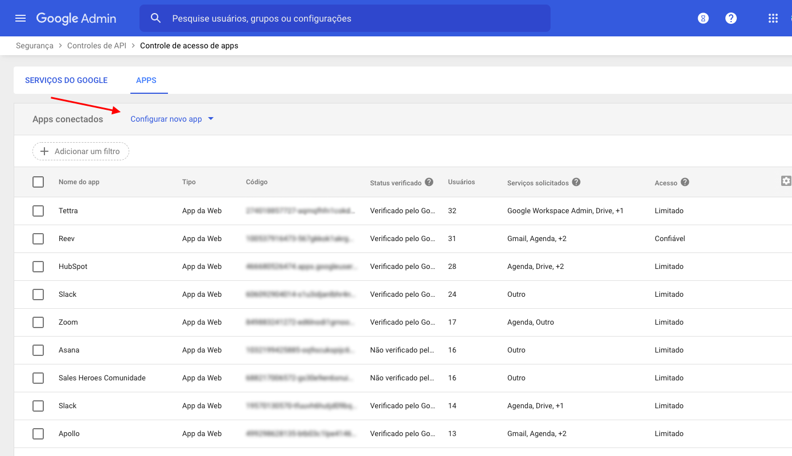Open the Asana app entry
Viewport: 792px width, 456px height.
point(69,350)
